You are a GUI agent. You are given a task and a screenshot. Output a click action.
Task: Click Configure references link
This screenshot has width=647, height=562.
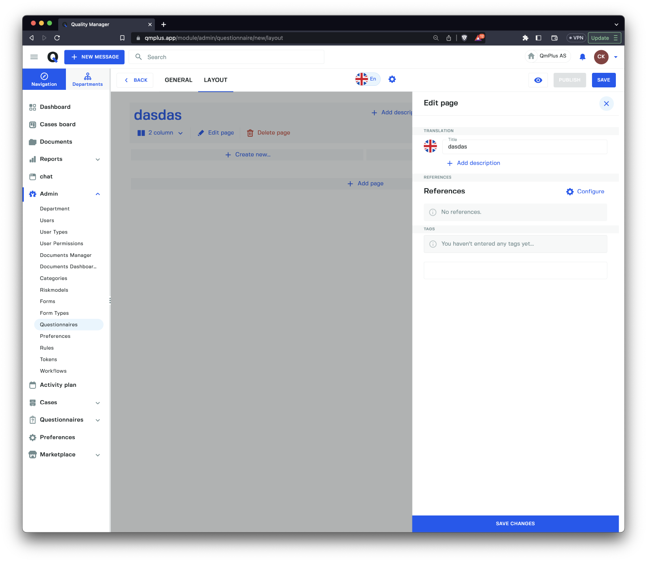[585, 192]
